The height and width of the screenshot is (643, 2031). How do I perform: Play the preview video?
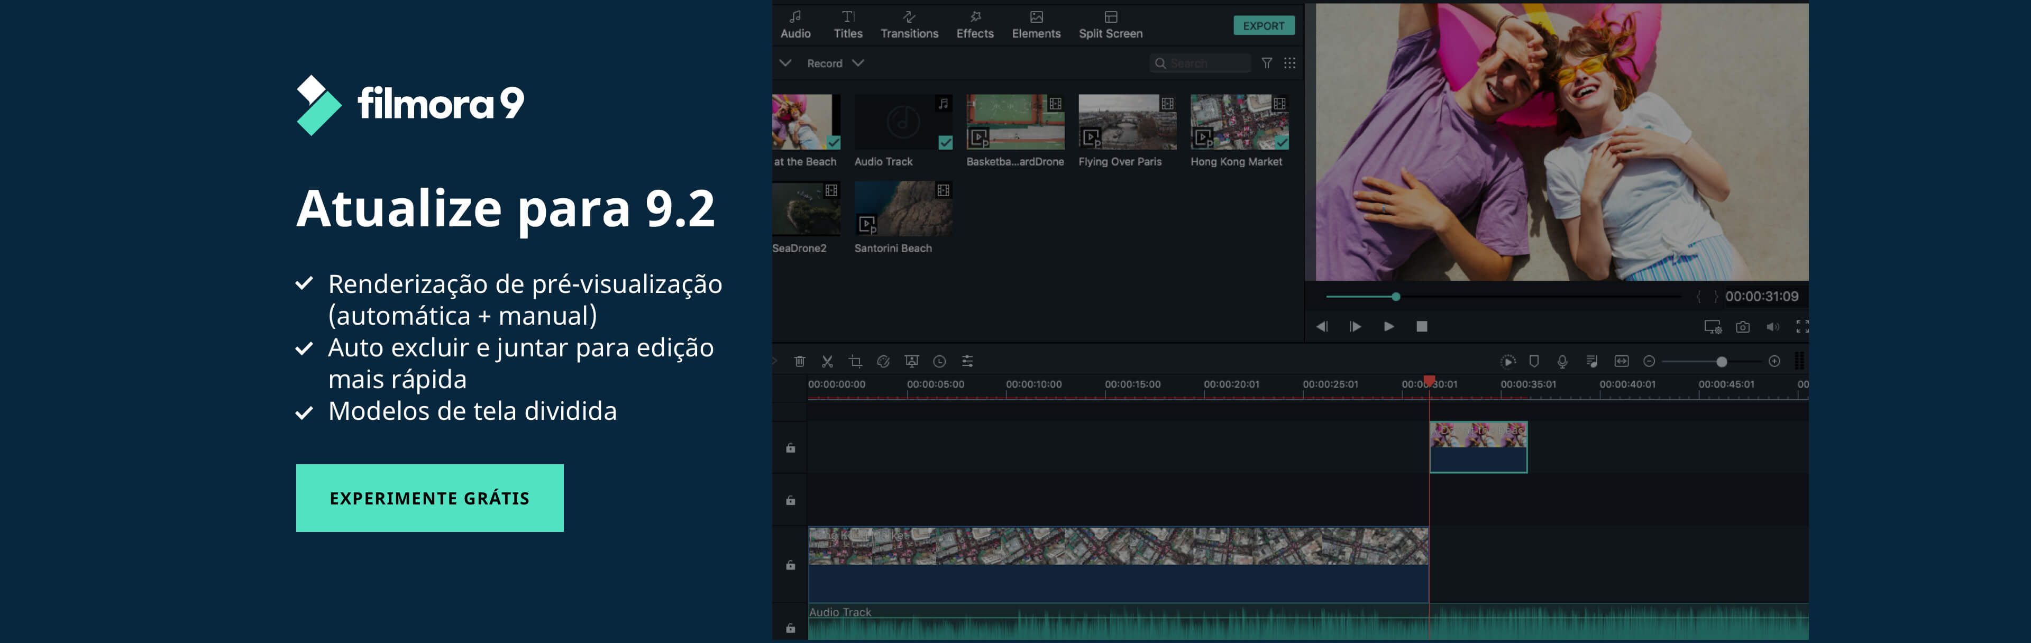click(x=1388, y=326)
